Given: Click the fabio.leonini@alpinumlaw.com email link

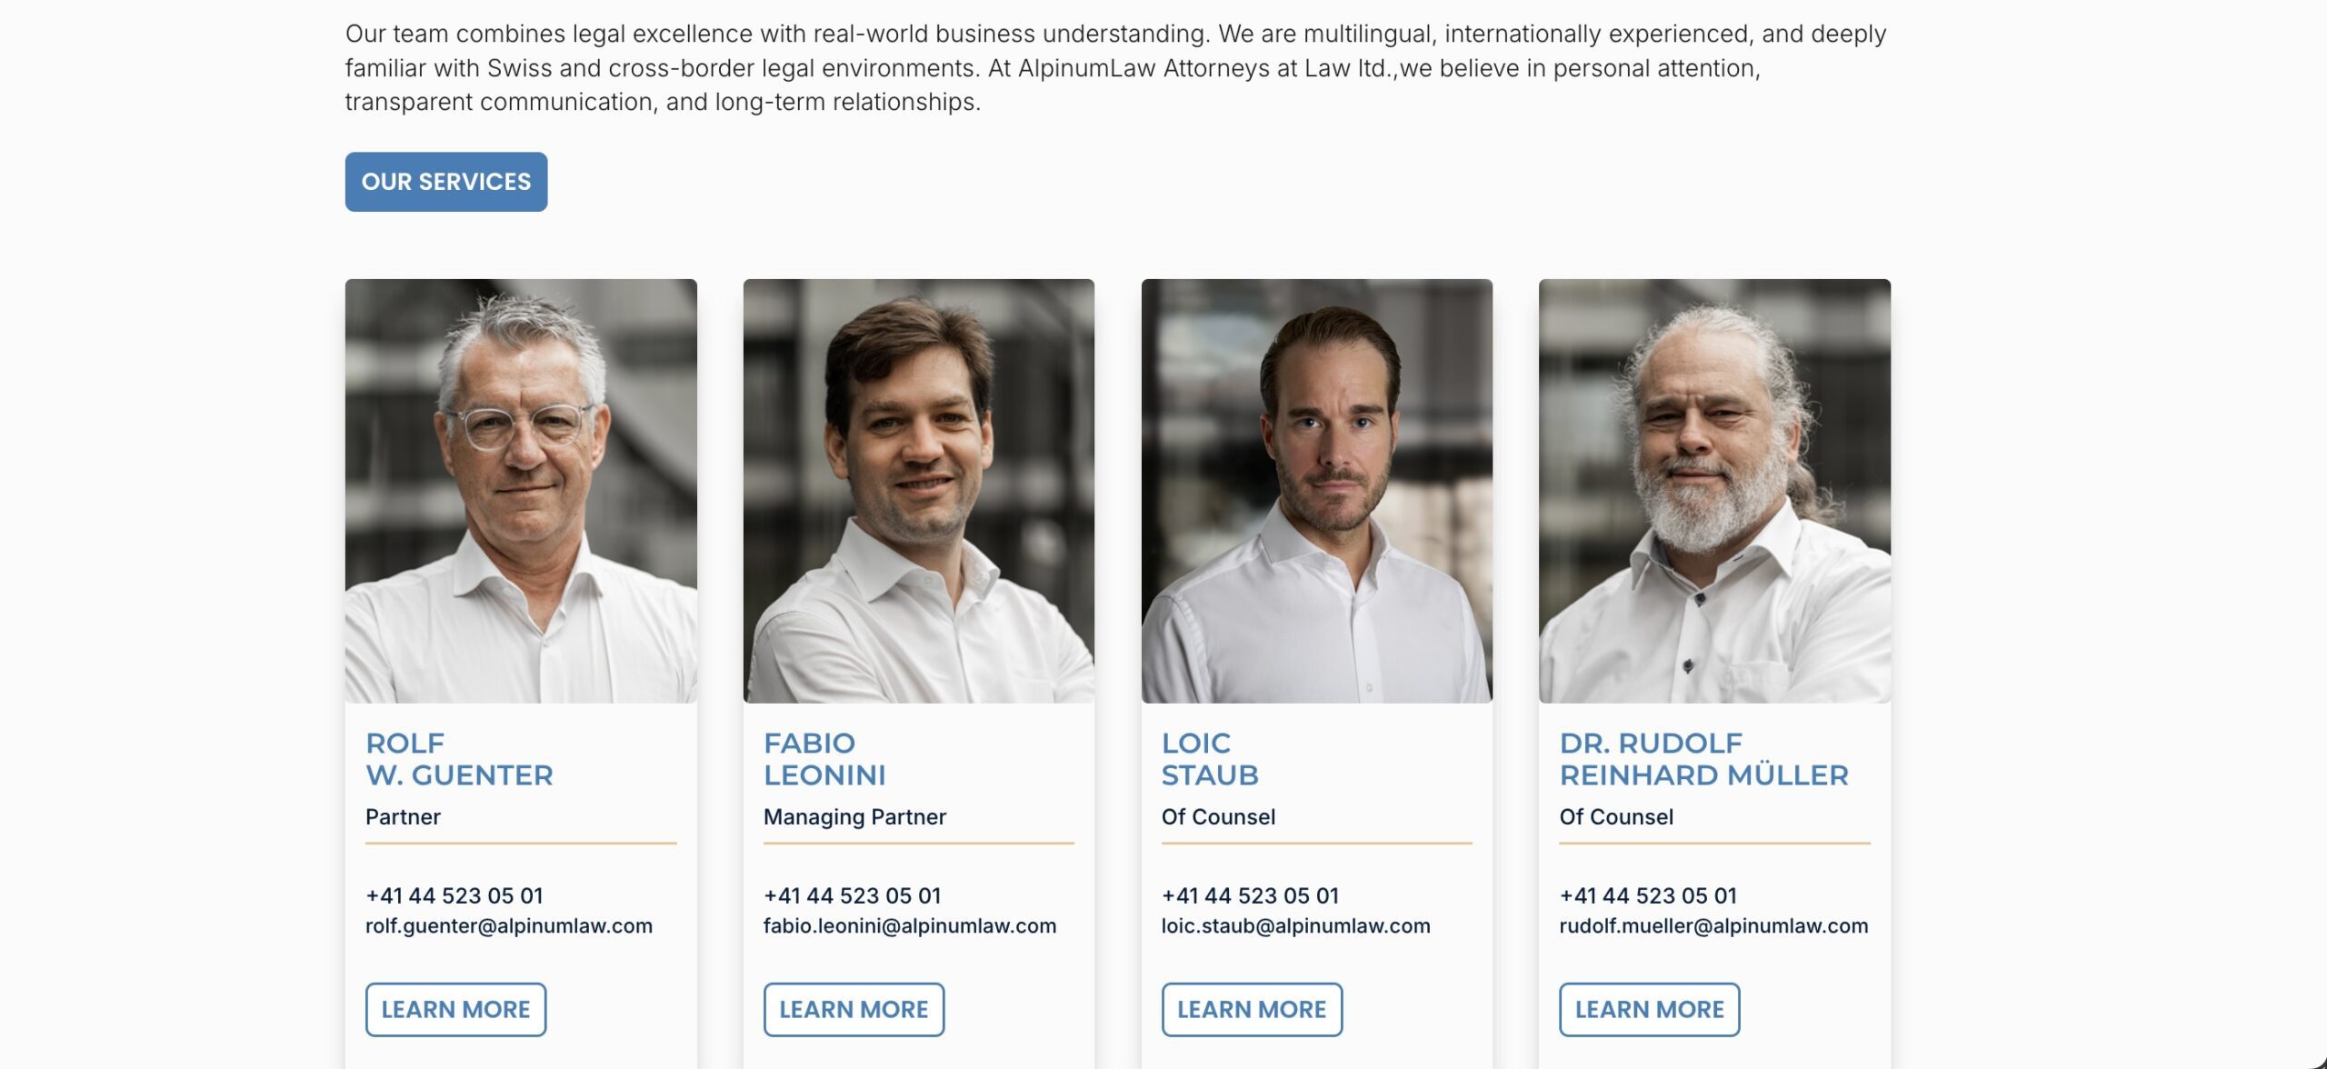Looking at the screenshot, I should point(910,926).
